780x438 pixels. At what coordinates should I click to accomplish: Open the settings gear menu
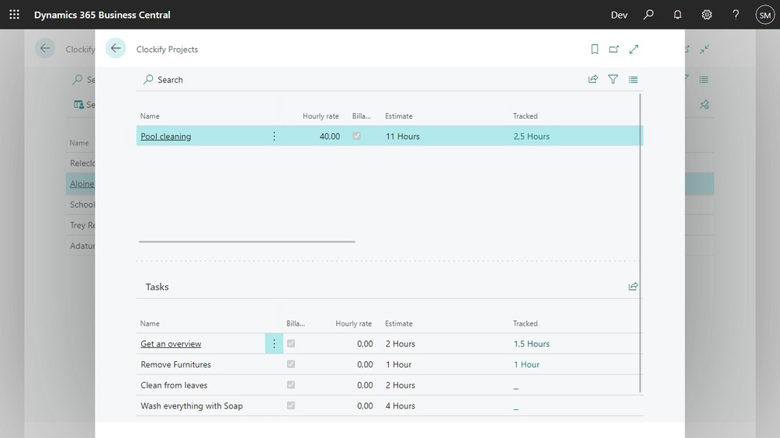pyautogui.click(x=706, y=15)
